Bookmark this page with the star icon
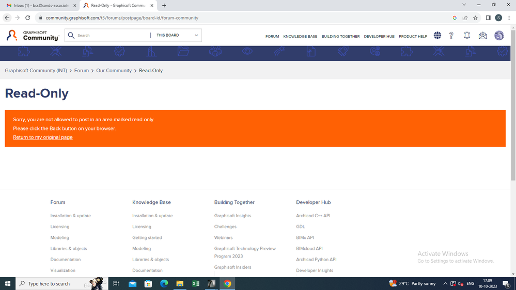516x290 pixels. (x=475, y=18)
